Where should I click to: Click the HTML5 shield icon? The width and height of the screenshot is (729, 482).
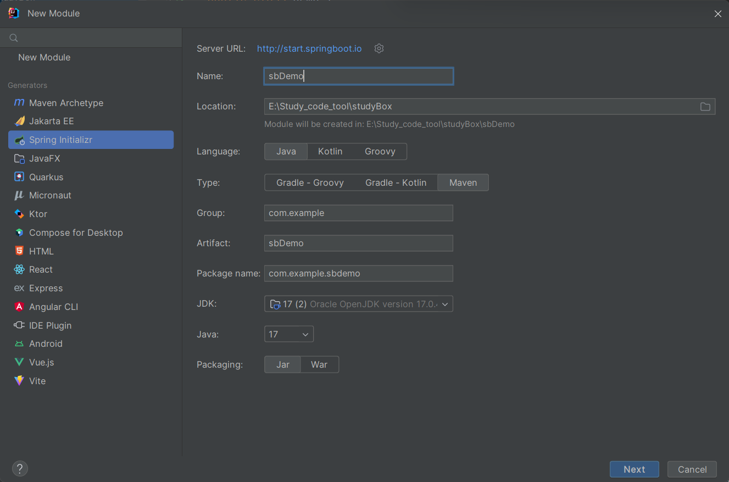coord(19,251)
